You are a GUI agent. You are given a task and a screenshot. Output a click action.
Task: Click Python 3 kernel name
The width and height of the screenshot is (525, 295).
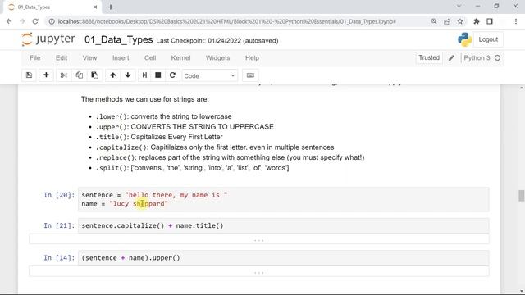477,58
